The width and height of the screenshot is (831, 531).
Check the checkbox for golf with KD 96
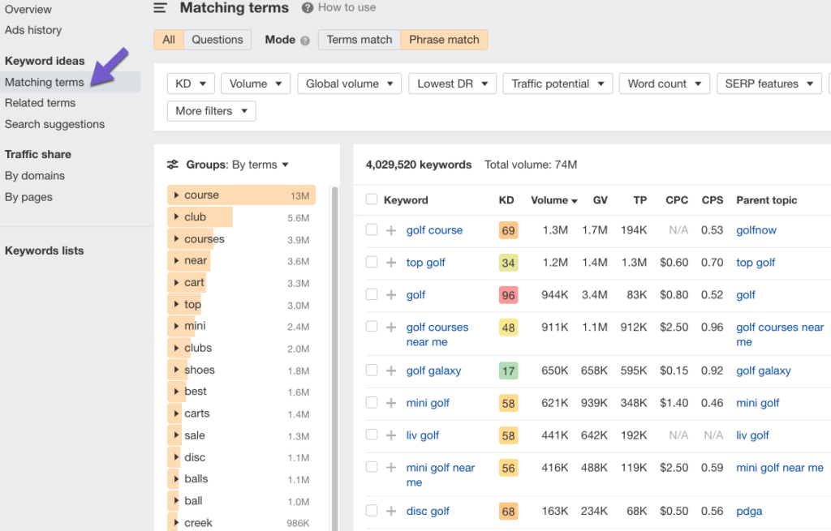(372, 294)
